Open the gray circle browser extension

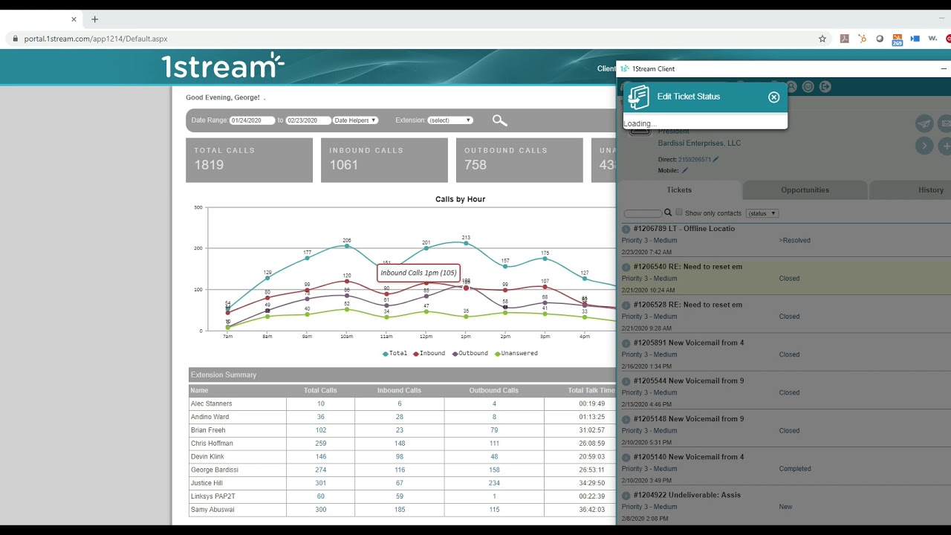click(880, 39)
